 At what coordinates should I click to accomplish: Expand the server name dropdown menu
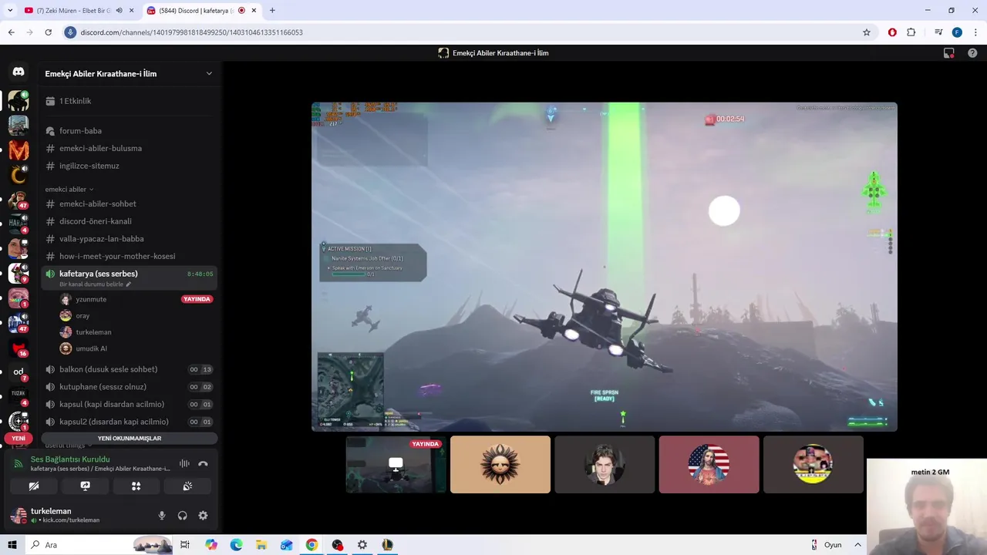click(x=209, y=73)
